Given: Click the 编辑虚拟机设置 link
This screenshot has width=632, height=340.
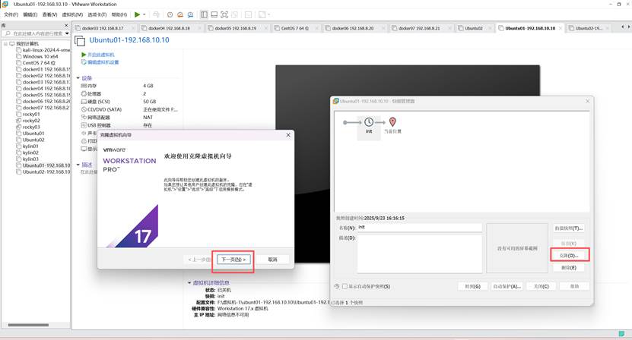Looking at the screenshot, I should coord(100,62).
